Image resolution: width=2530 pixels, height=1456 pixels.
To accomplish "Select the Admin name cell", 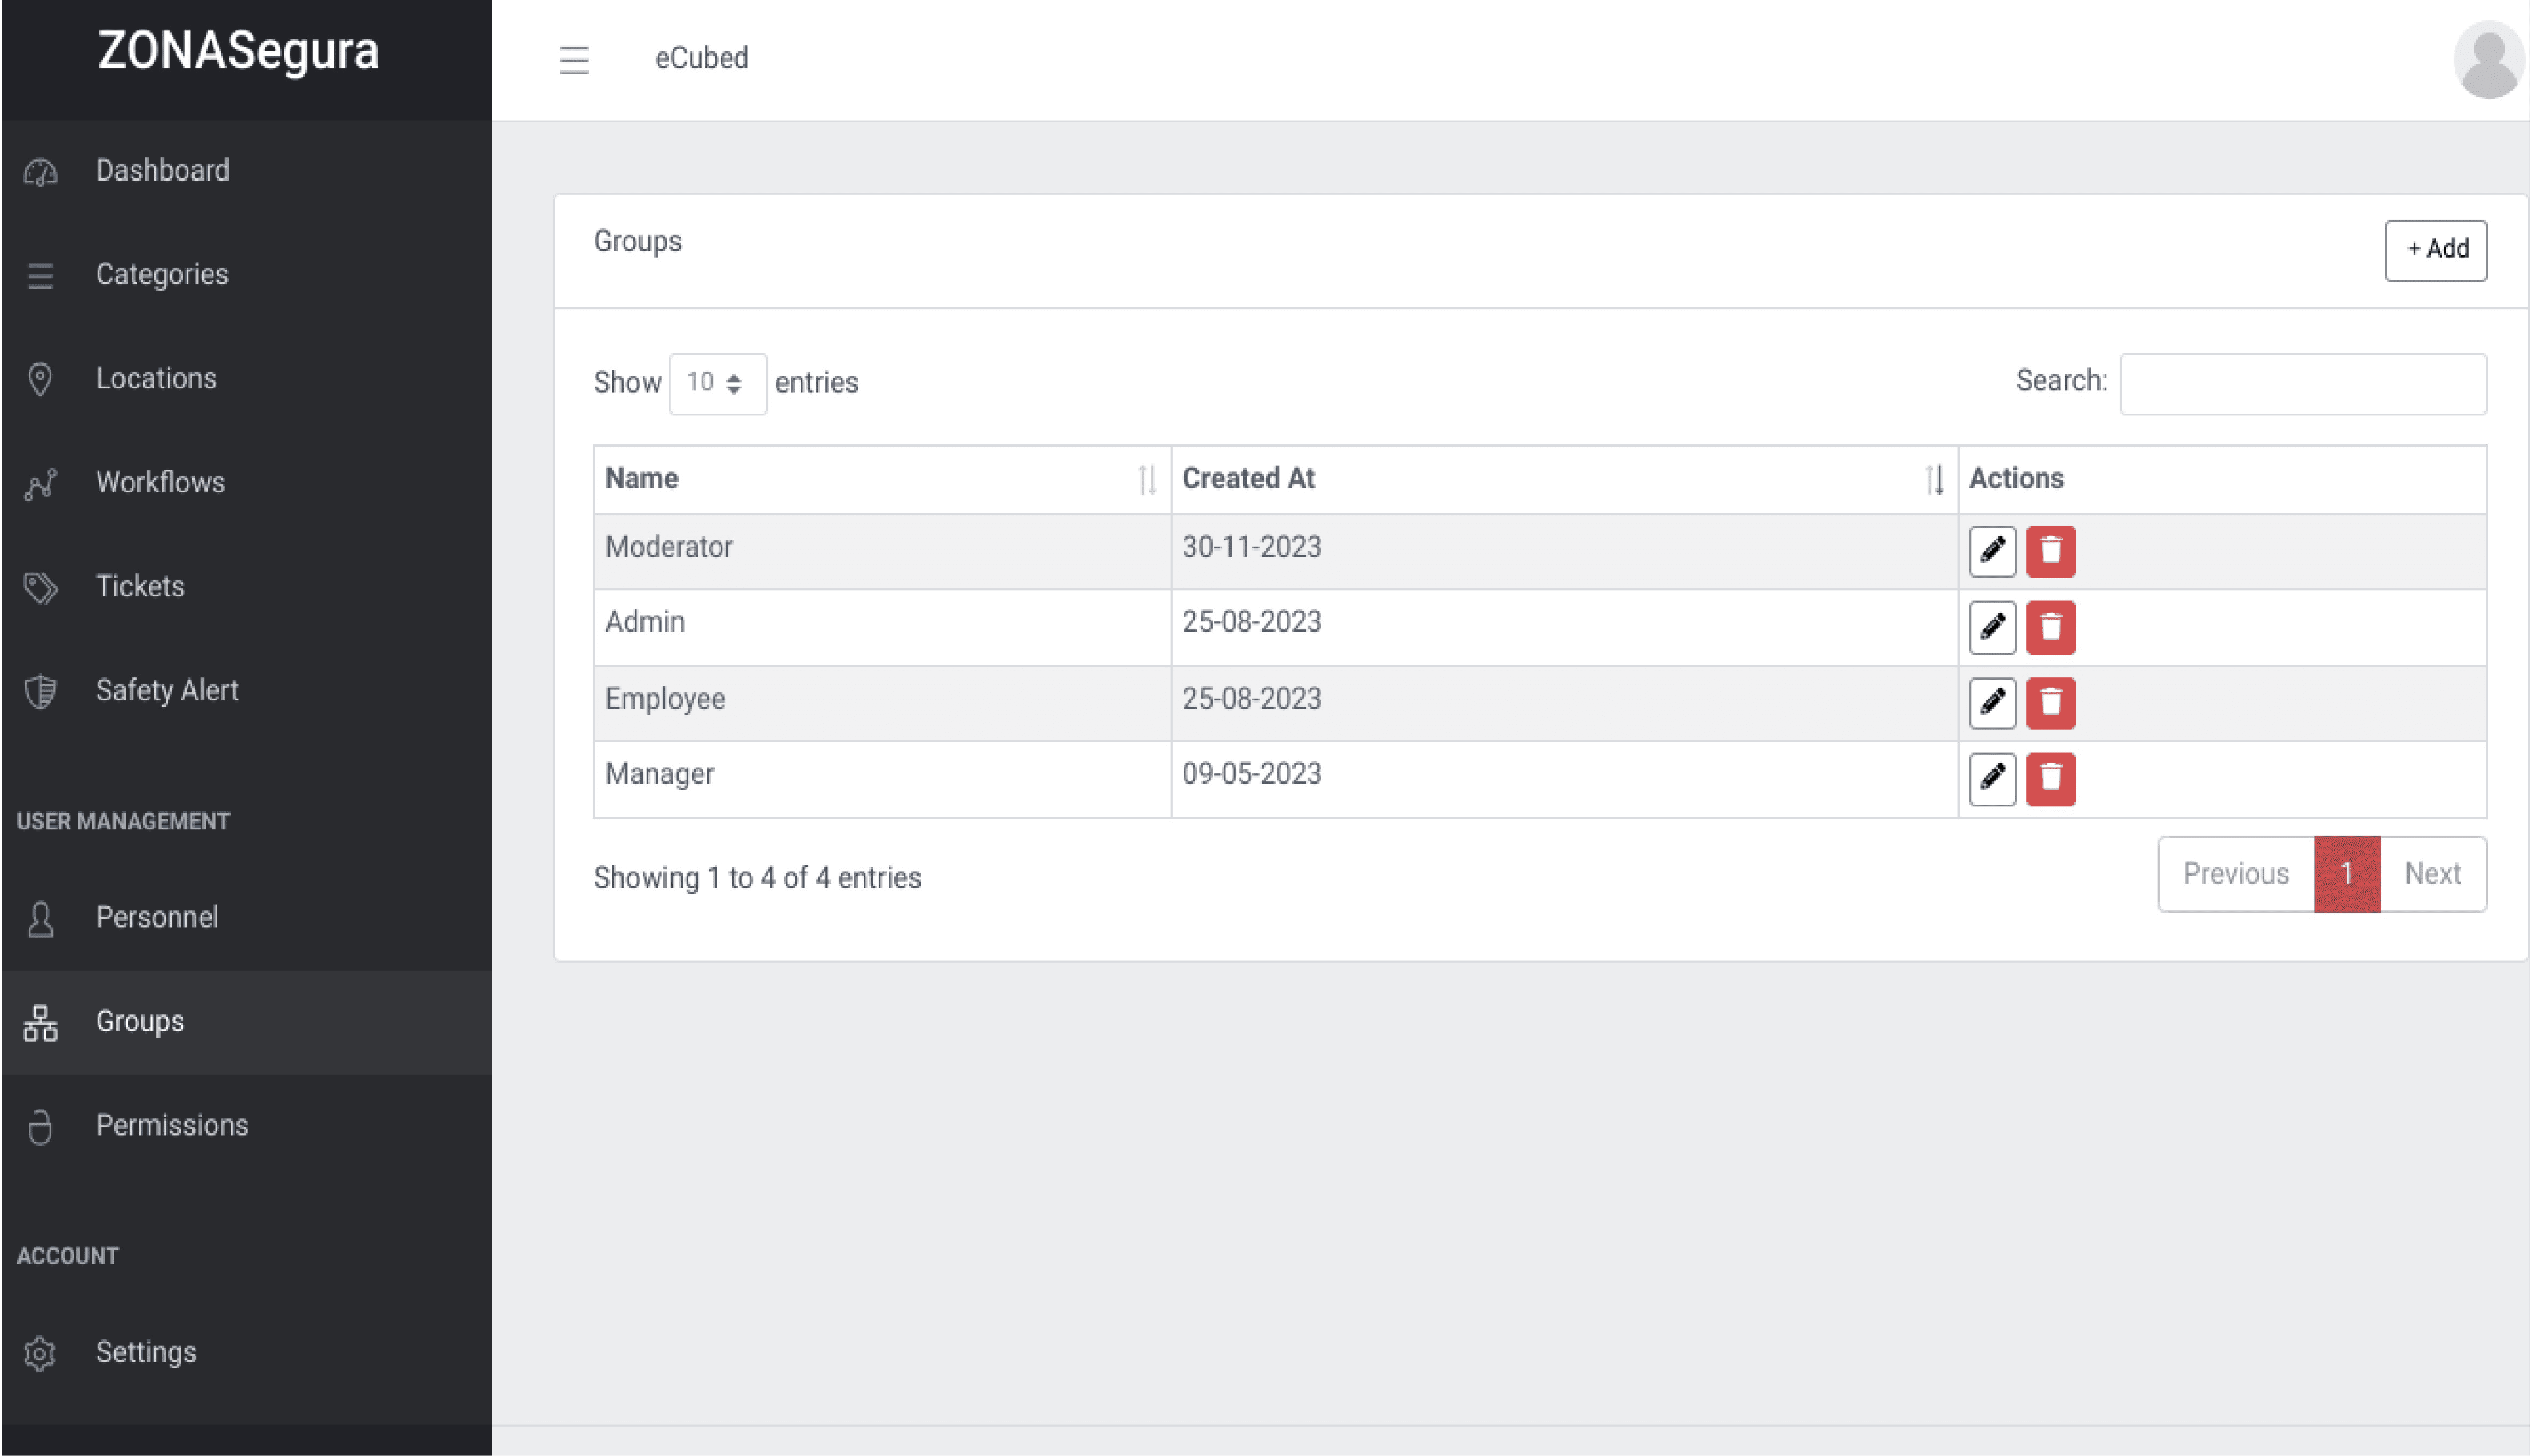I will [881, 627].
